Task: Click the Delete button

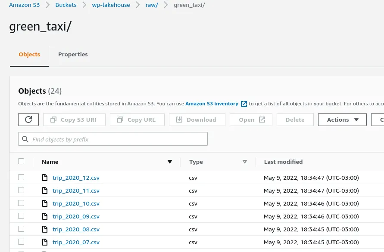Action: click(295, 120)
